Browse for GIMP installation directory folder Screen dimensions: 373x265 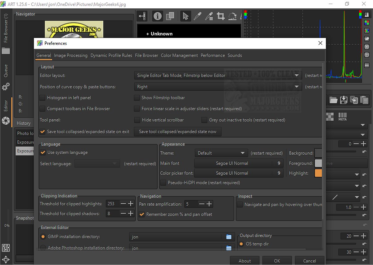229,237
